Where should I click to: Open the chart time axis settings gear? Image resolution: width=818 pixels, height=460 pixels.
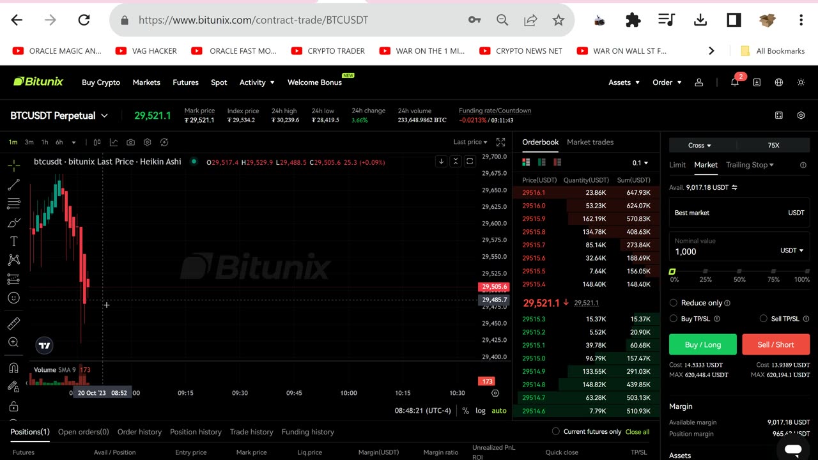[x=495, y=393]
